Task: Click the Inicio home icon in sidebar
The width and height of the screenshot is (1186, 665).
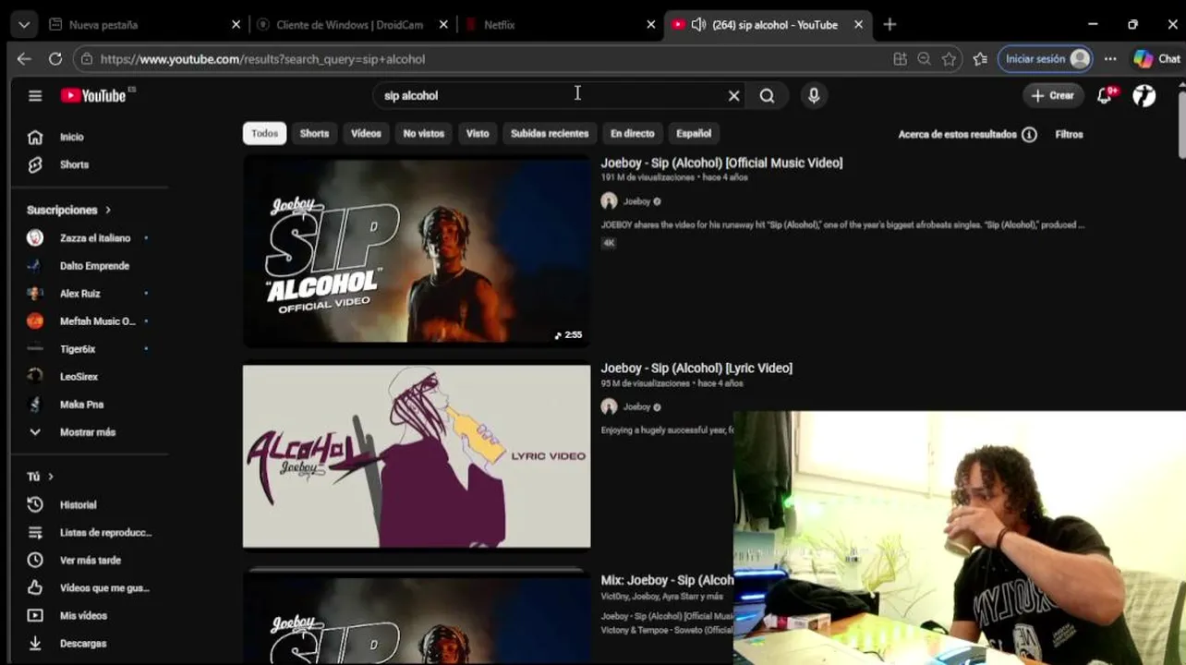Action: coord(35,137)
